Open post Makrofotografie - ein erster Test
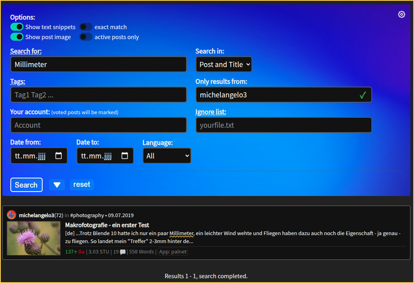Viewport: 414px width, 283px height. [107, 225]
